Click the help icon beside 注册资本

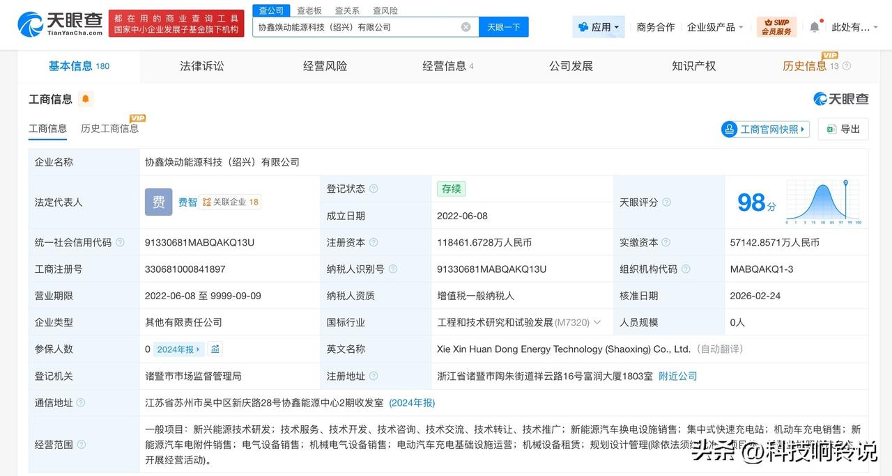(375, 242)
